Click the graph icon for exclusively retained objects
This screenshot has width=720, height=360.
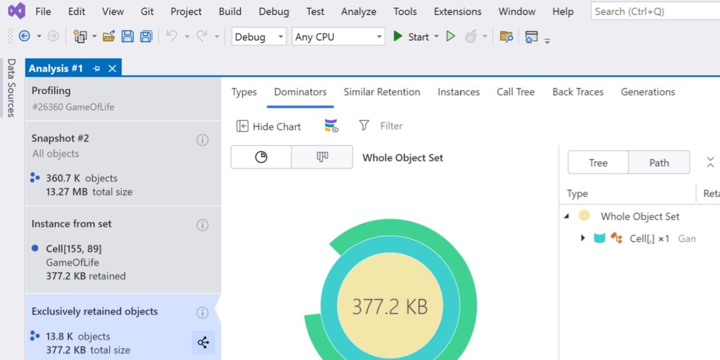click(x=203, y=343)
